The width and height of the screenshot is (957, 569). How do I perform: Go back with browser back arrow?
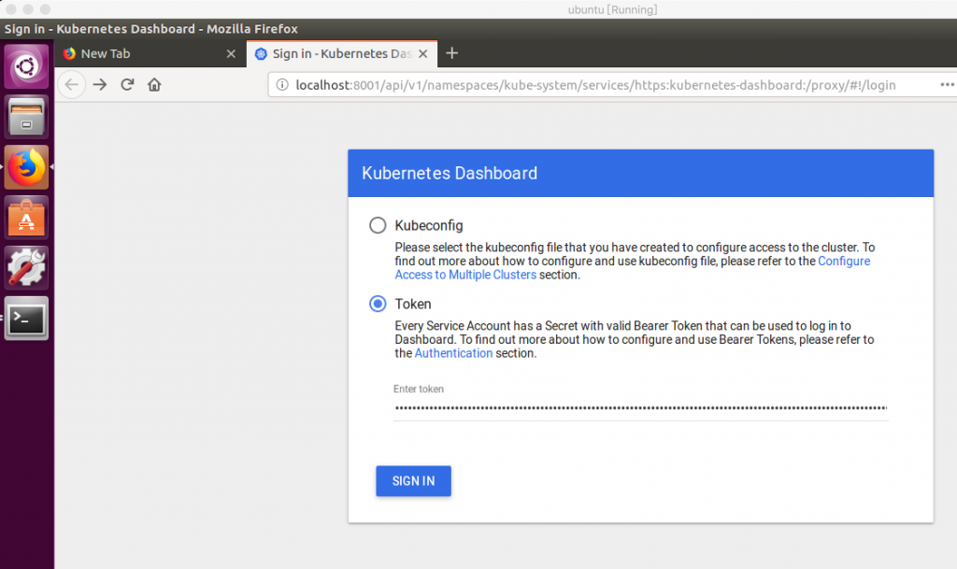pyautogui.click(x=72, y=85)
